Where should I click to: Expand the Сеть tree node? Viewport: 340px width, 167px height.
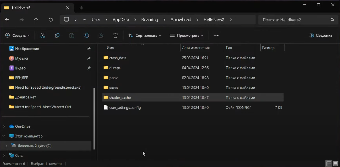click(x=4, y=156)
